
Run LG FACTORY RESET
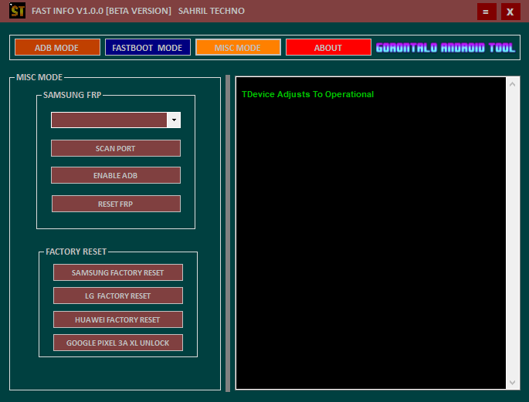pos(117,296)
